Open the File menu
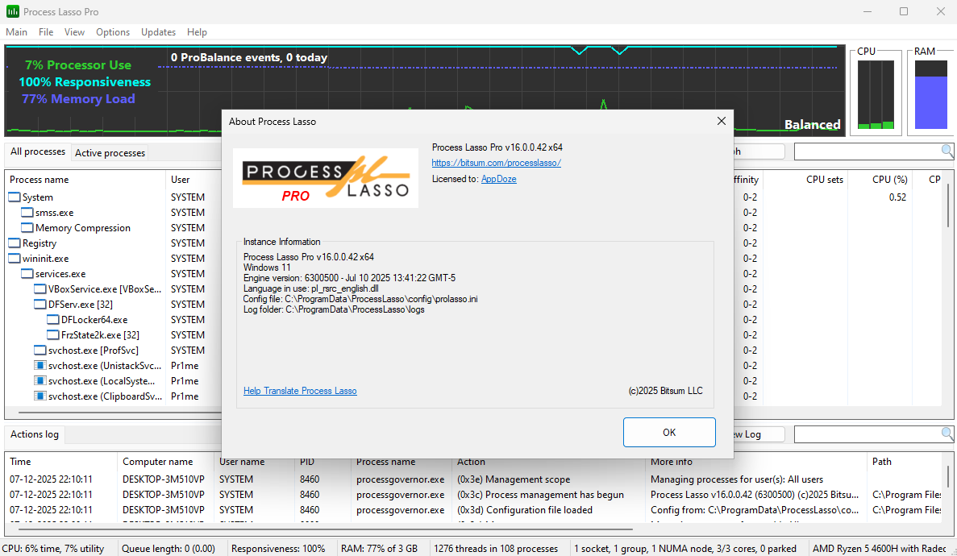Screen dimensions: 957x556 [x=46, y=31]
